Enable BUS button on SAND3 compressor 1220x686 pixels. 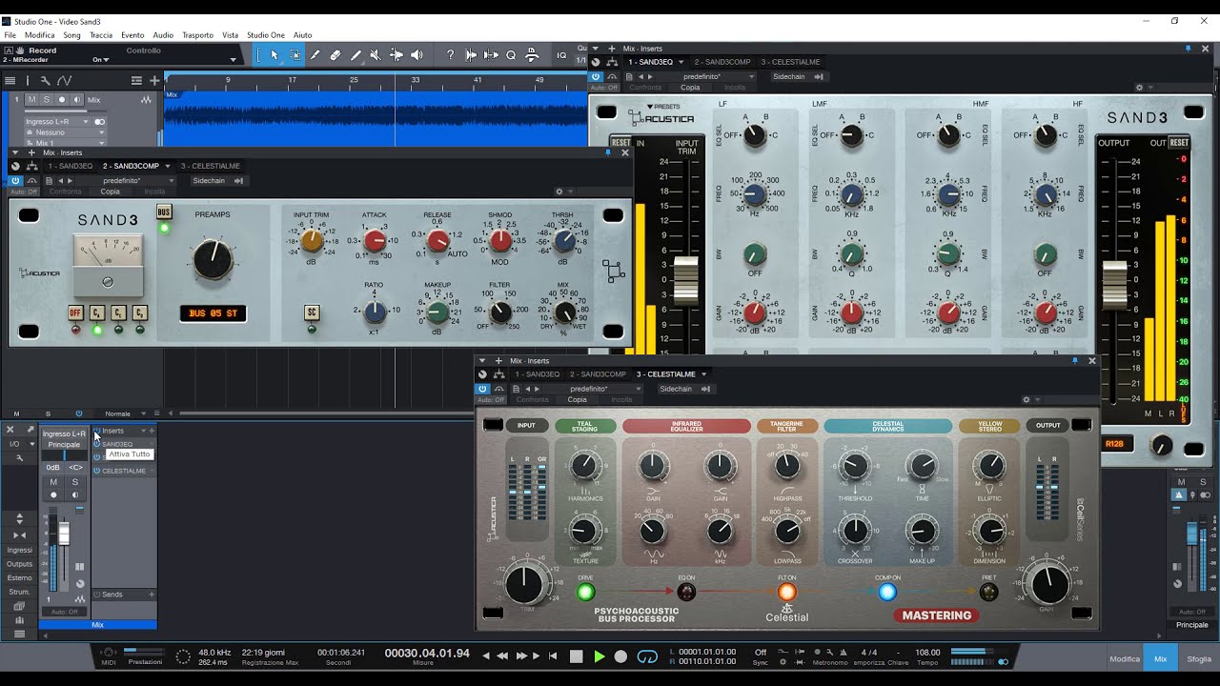(x=164, y=212)
